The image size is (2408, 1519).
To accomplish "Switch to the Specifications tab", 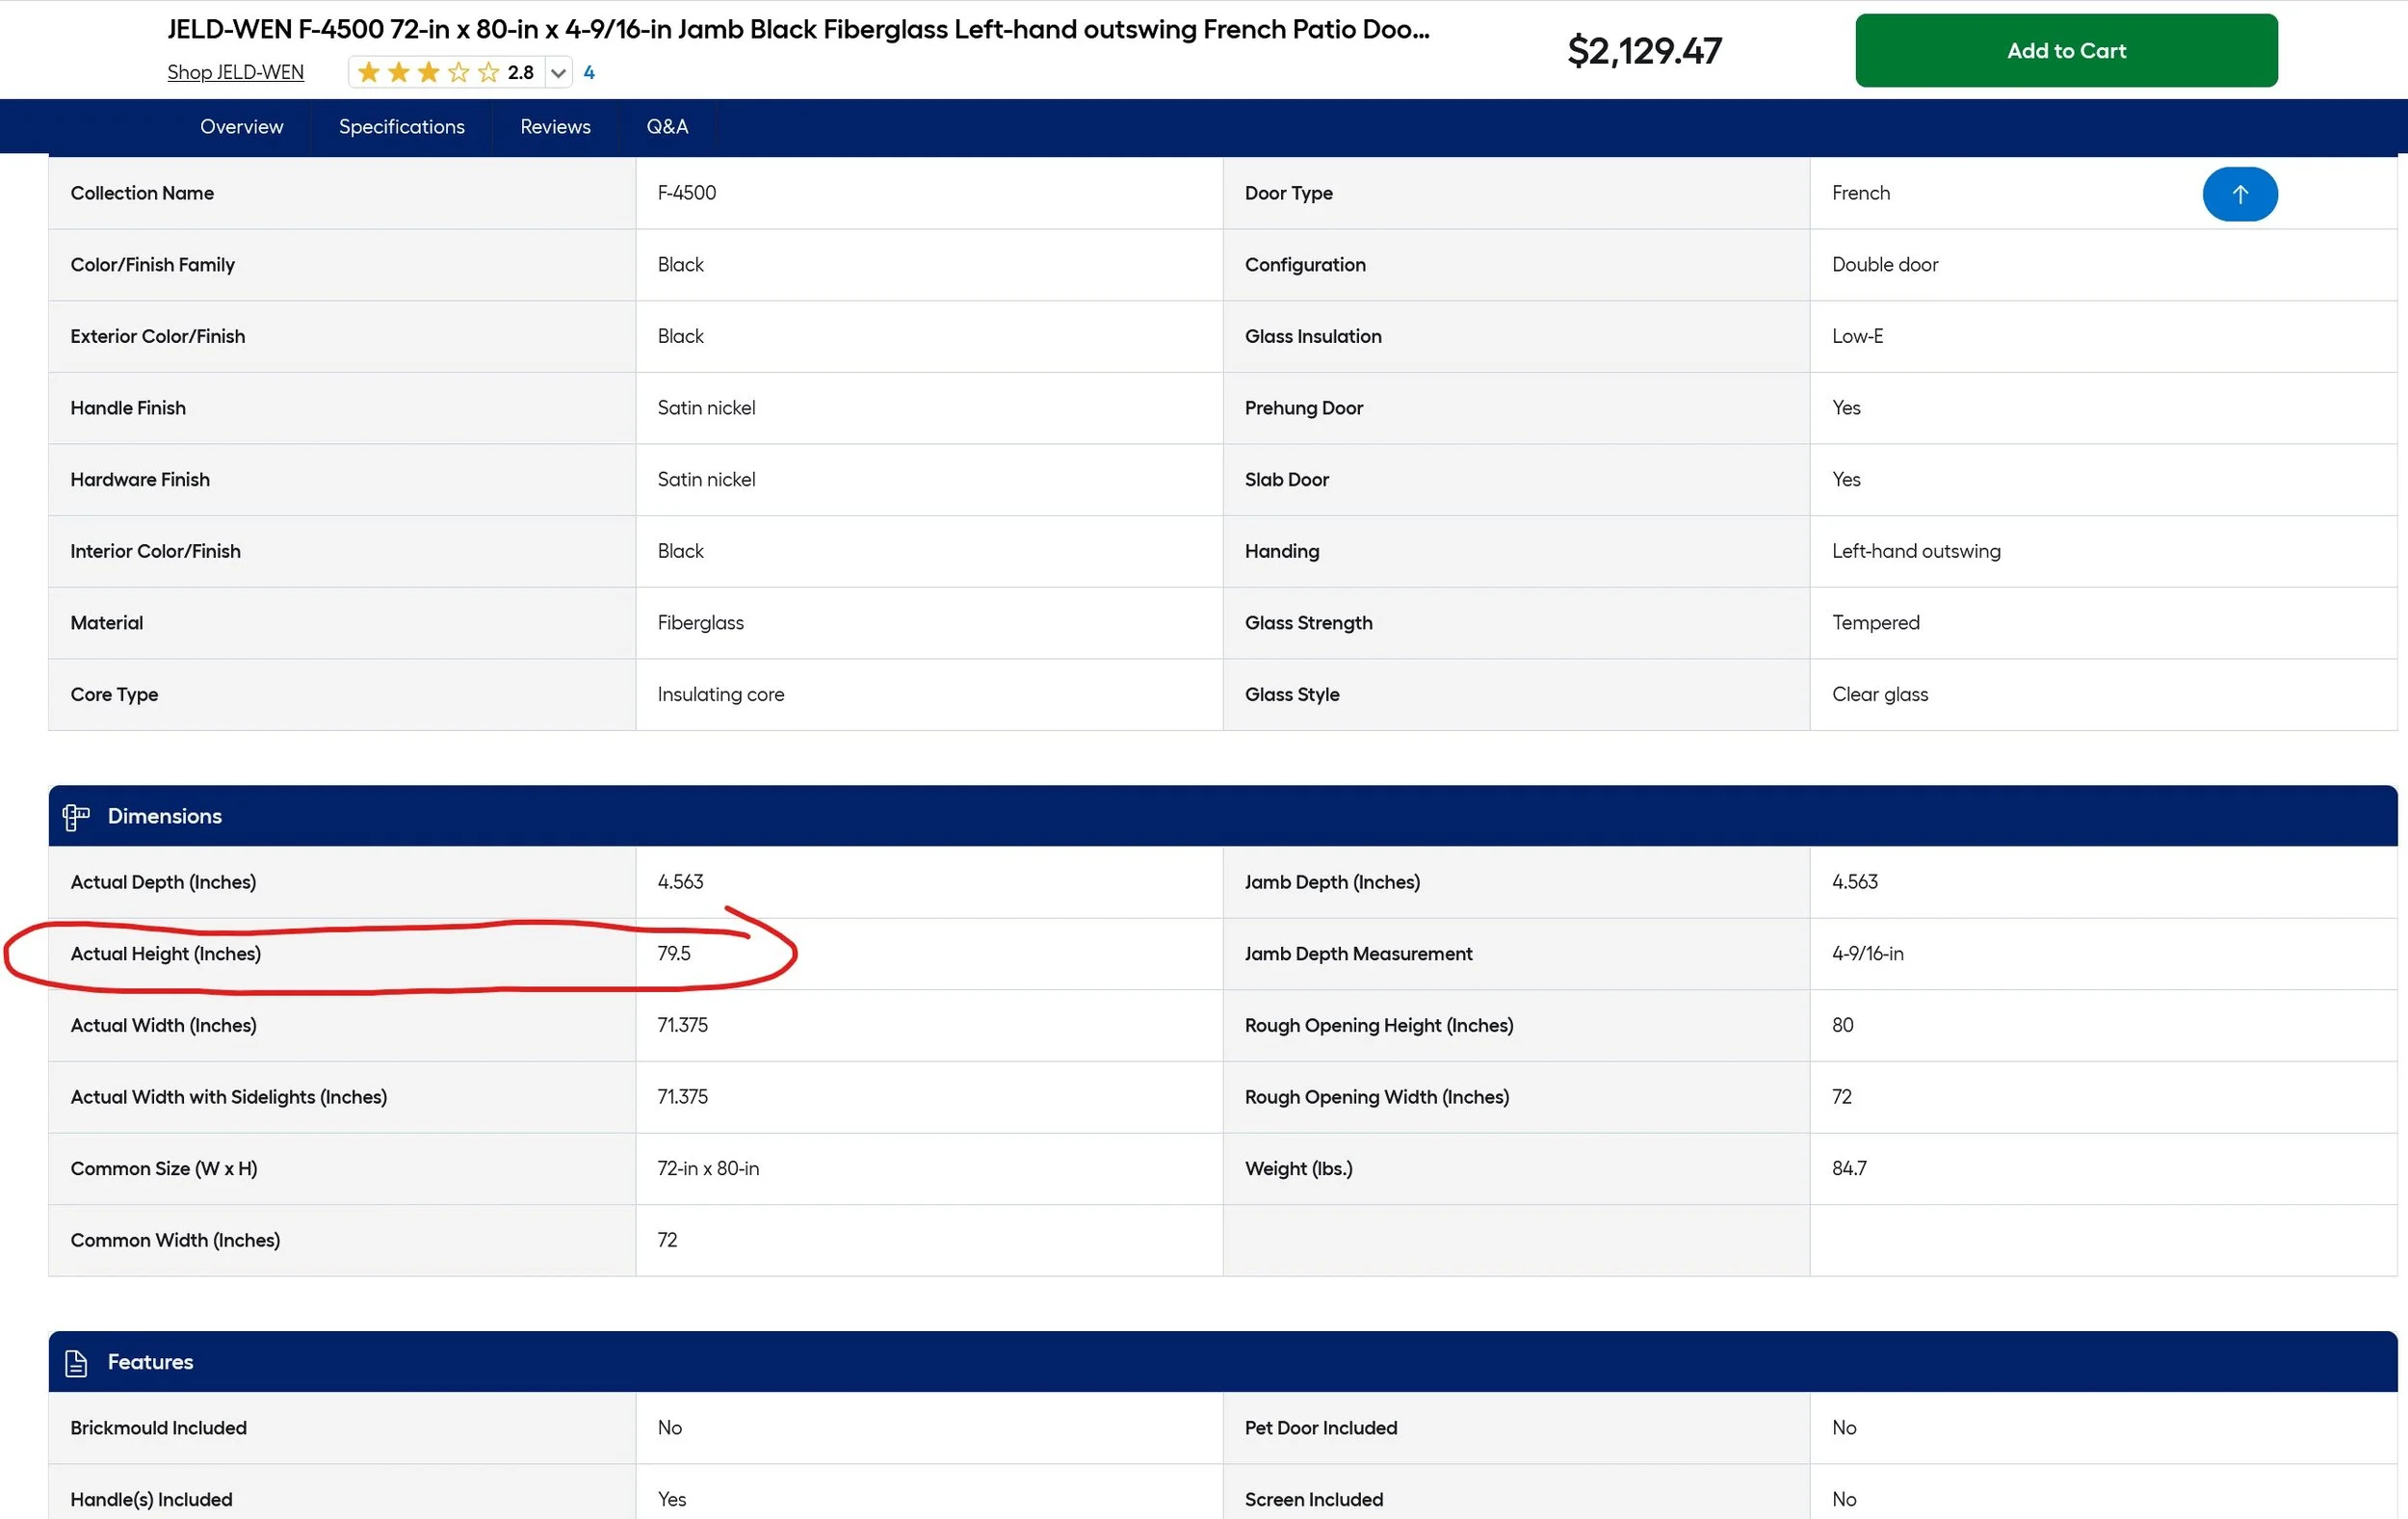I will 401,127.
